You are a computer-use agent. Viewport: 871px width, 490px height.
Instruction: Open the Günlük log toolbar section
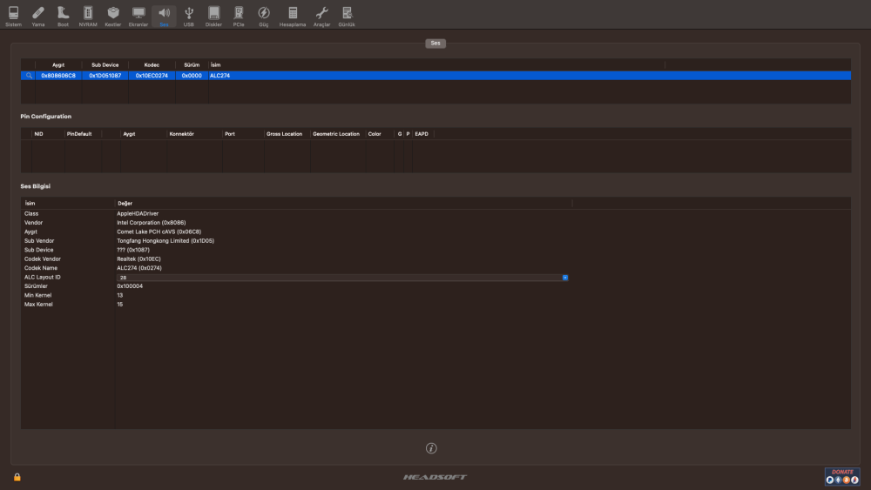coord(347,16)
